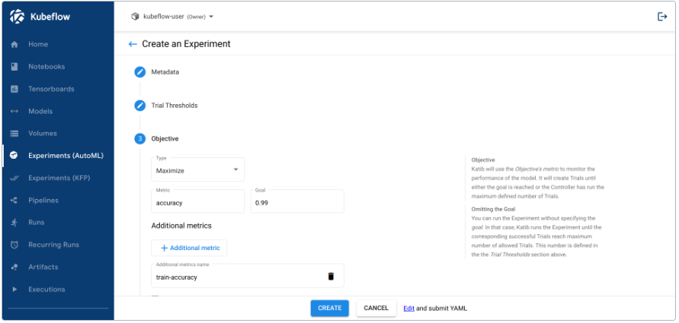
Task: Toggle the partially visible checkbox below metrics
Action: (x=155, y=297)
